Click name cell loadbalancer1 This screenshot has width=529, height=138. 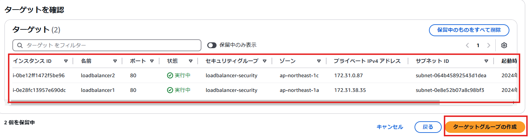click(98, 90)
